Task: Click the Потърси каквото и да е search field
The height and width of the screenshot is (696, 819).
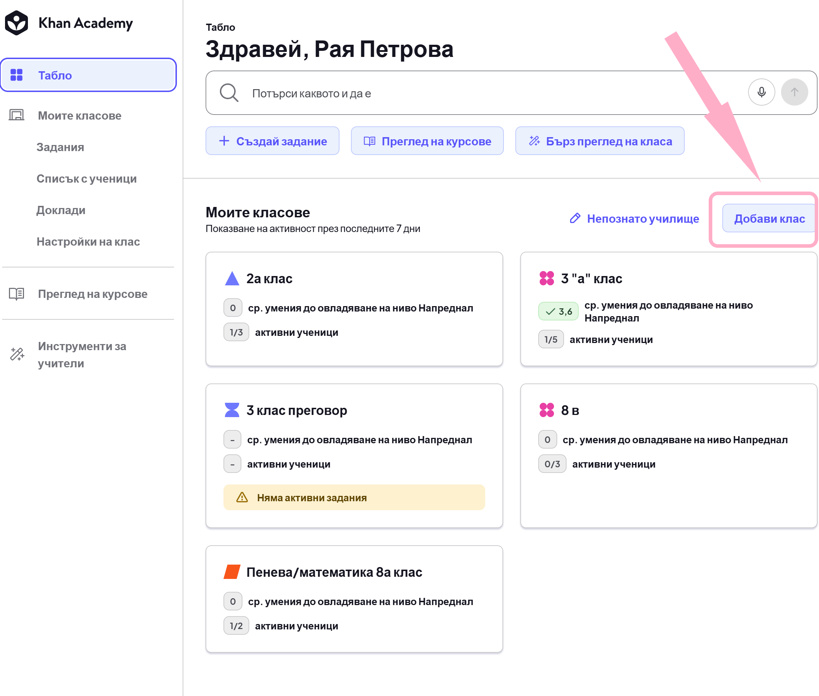Action: pos(511,93)
